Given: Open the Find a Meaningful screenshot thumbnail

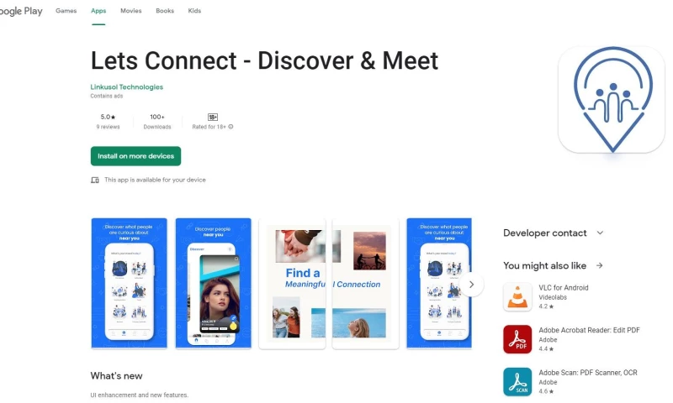Looking at the screenshot, I should (x=292, y=284).
